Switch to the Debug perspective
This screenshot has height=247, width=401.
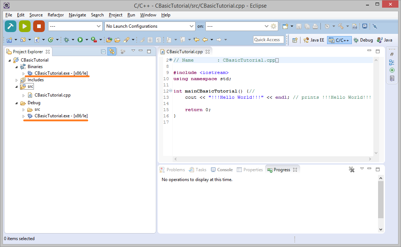(x=363, y=40)
